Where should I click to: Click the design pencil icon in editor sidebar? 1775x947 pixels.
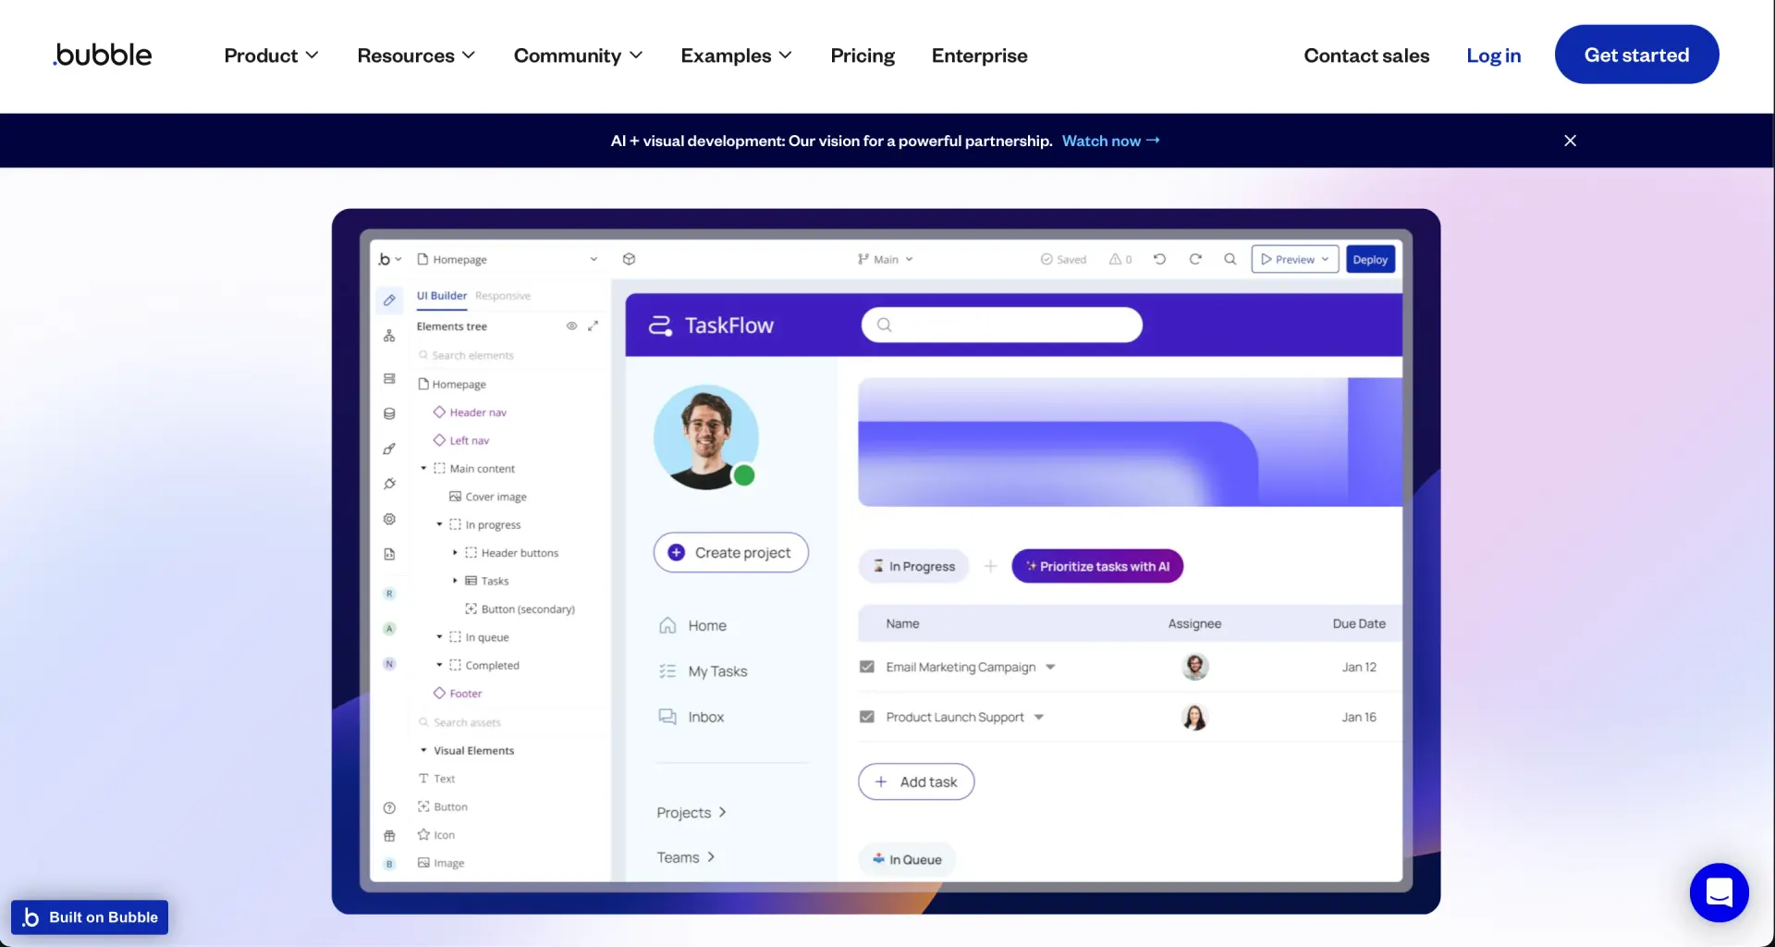tap(389, 300)
